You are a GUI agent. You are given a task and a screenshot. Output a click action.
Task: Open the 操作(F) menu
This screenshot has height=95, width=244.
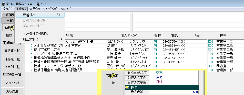(x=7, y=9)
